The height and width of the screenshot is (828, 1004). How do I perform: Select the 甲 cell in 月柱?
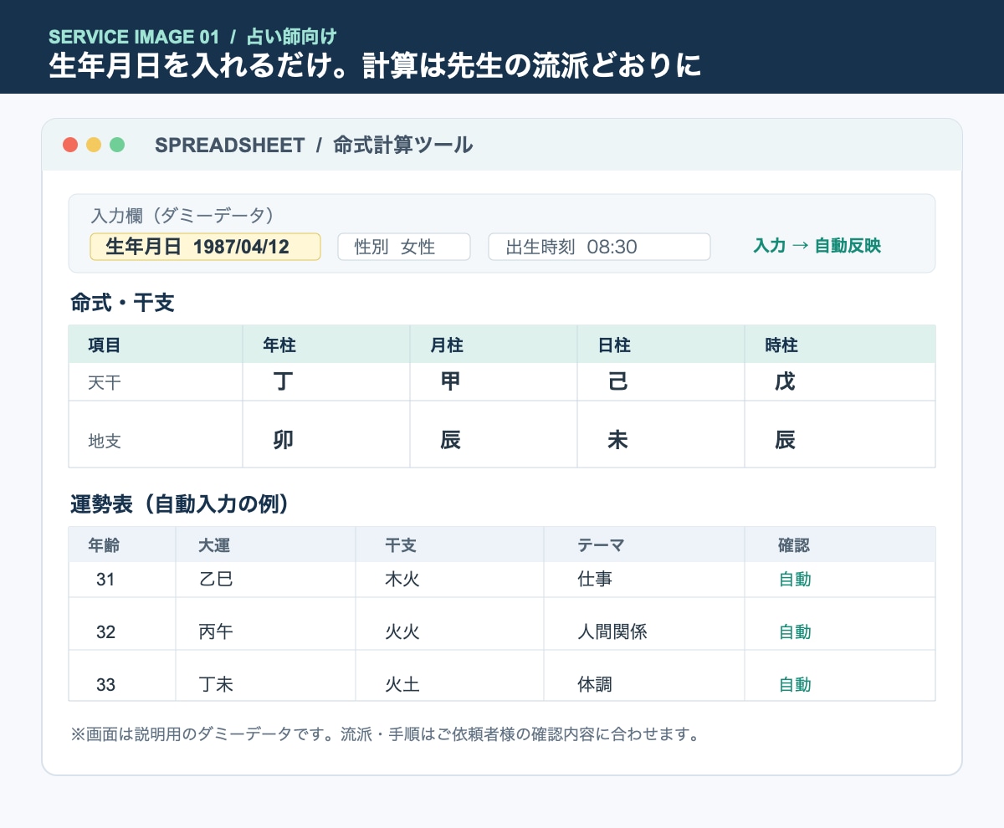(x=494, y=382)
